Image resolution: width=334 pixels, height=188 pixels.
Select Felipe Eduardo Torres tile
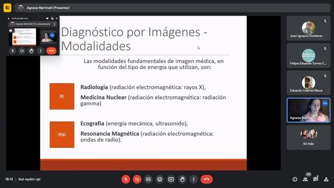pos(308,56)
